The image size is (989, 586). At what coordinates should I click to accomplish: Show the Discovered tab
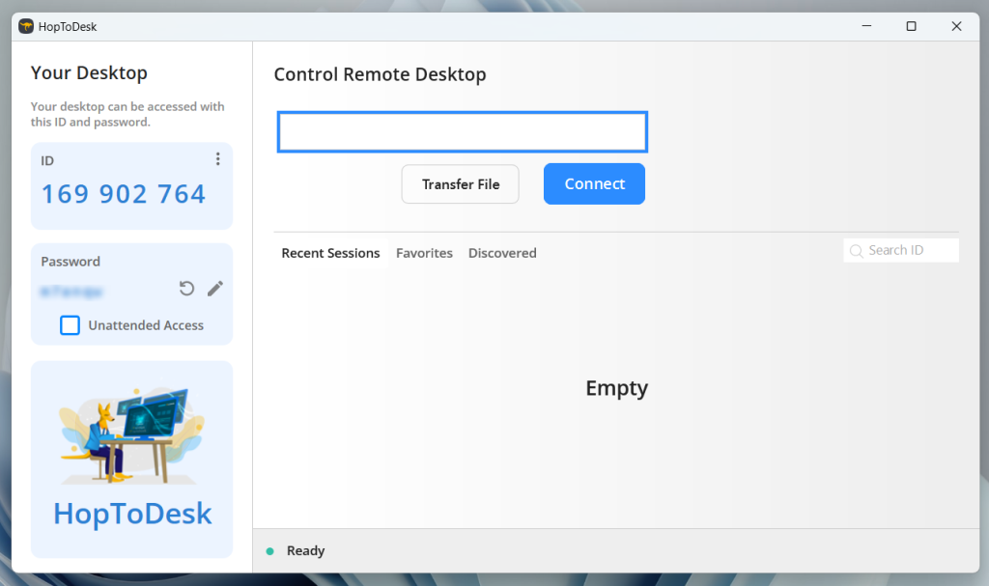(x=502, y=253)
